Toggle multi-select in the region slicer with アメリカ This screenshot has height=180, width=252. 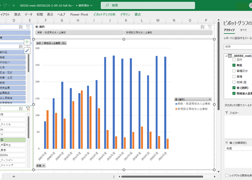(21, 109)
